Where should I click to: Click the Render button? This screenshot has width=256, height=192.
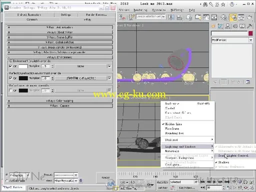click(x=105, y=177)
